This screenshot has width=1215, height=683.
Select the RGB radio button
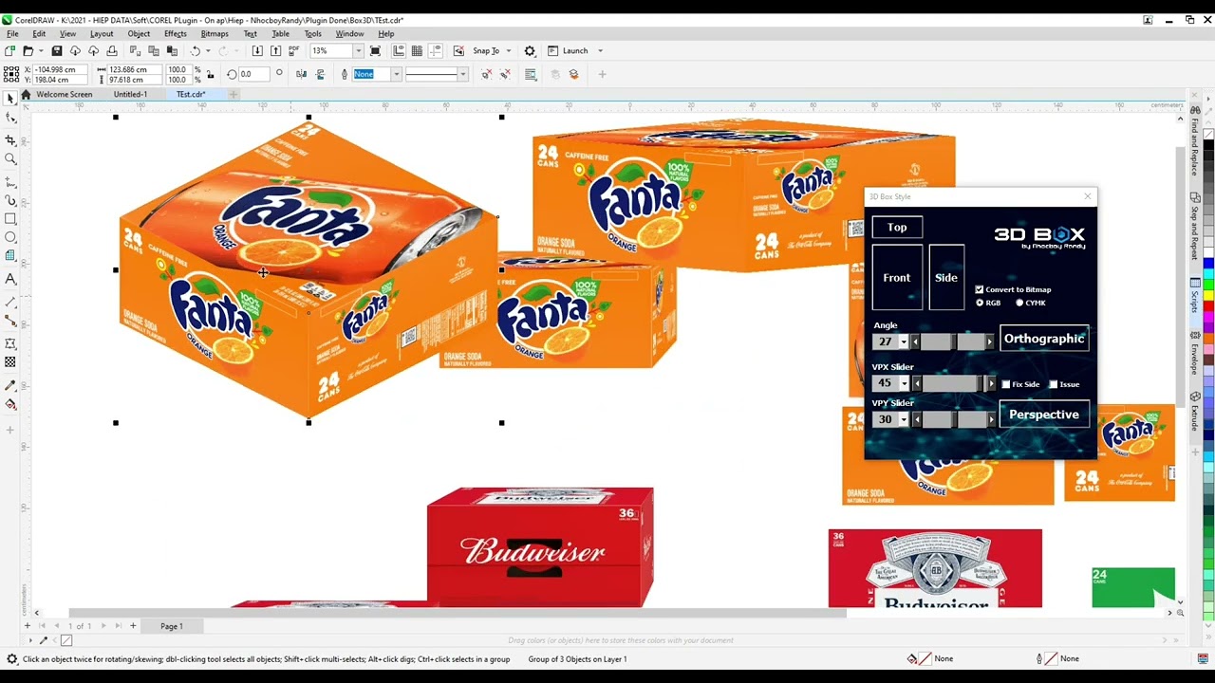coord(980,303)
